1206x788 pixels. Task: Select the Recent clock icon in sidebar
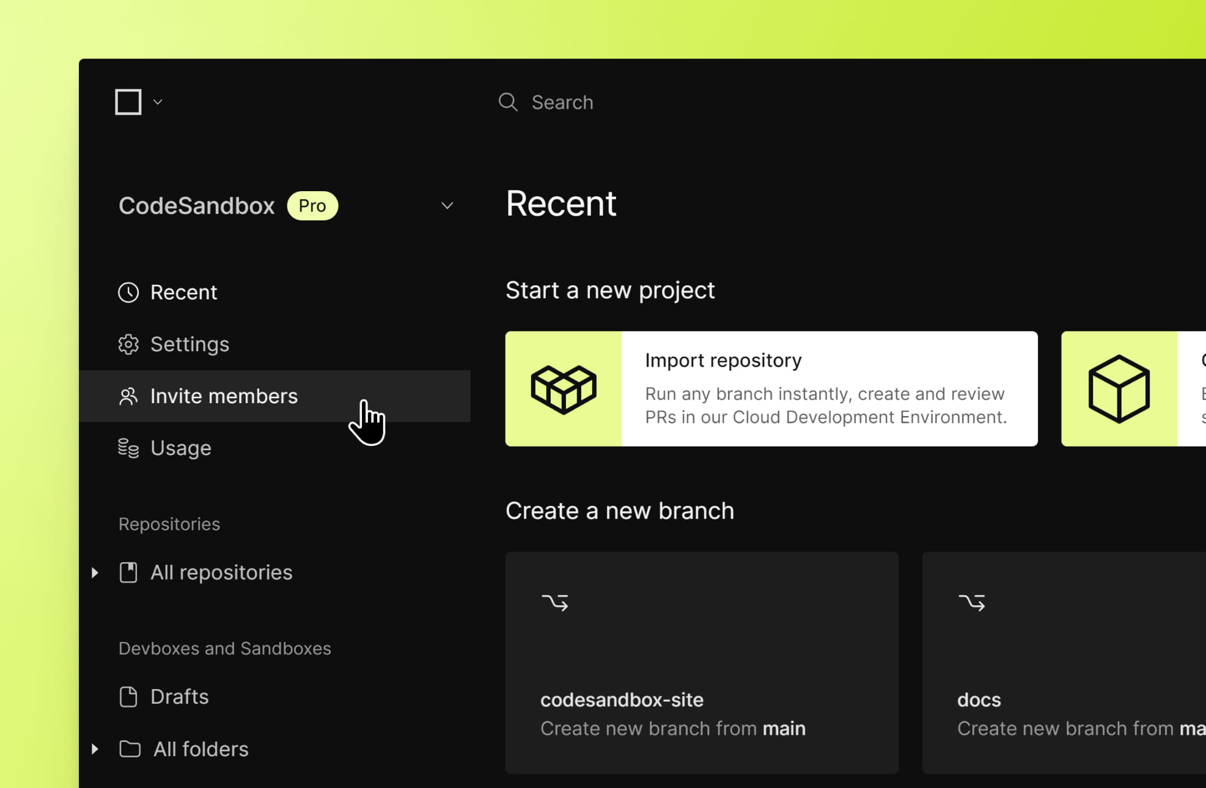(128, 292)
